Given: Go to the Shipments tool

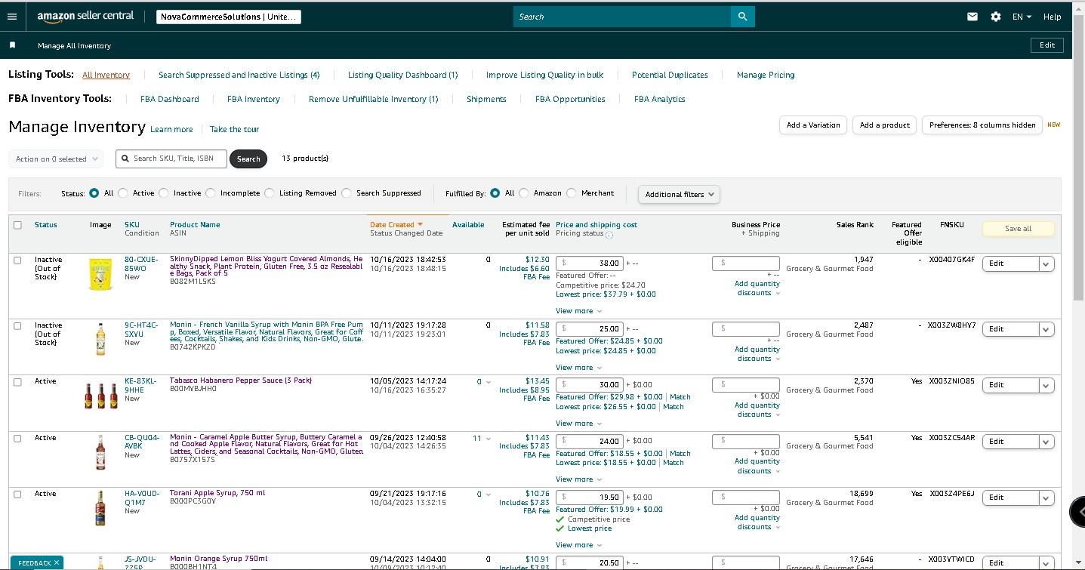Looking at the screenshot, I should point(486,99).
